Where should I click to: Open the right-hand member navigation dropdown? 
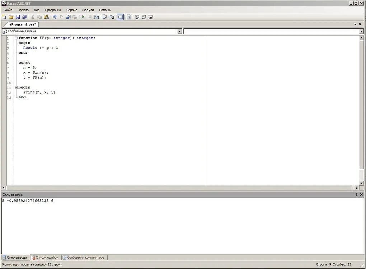(x=361, y=31)
